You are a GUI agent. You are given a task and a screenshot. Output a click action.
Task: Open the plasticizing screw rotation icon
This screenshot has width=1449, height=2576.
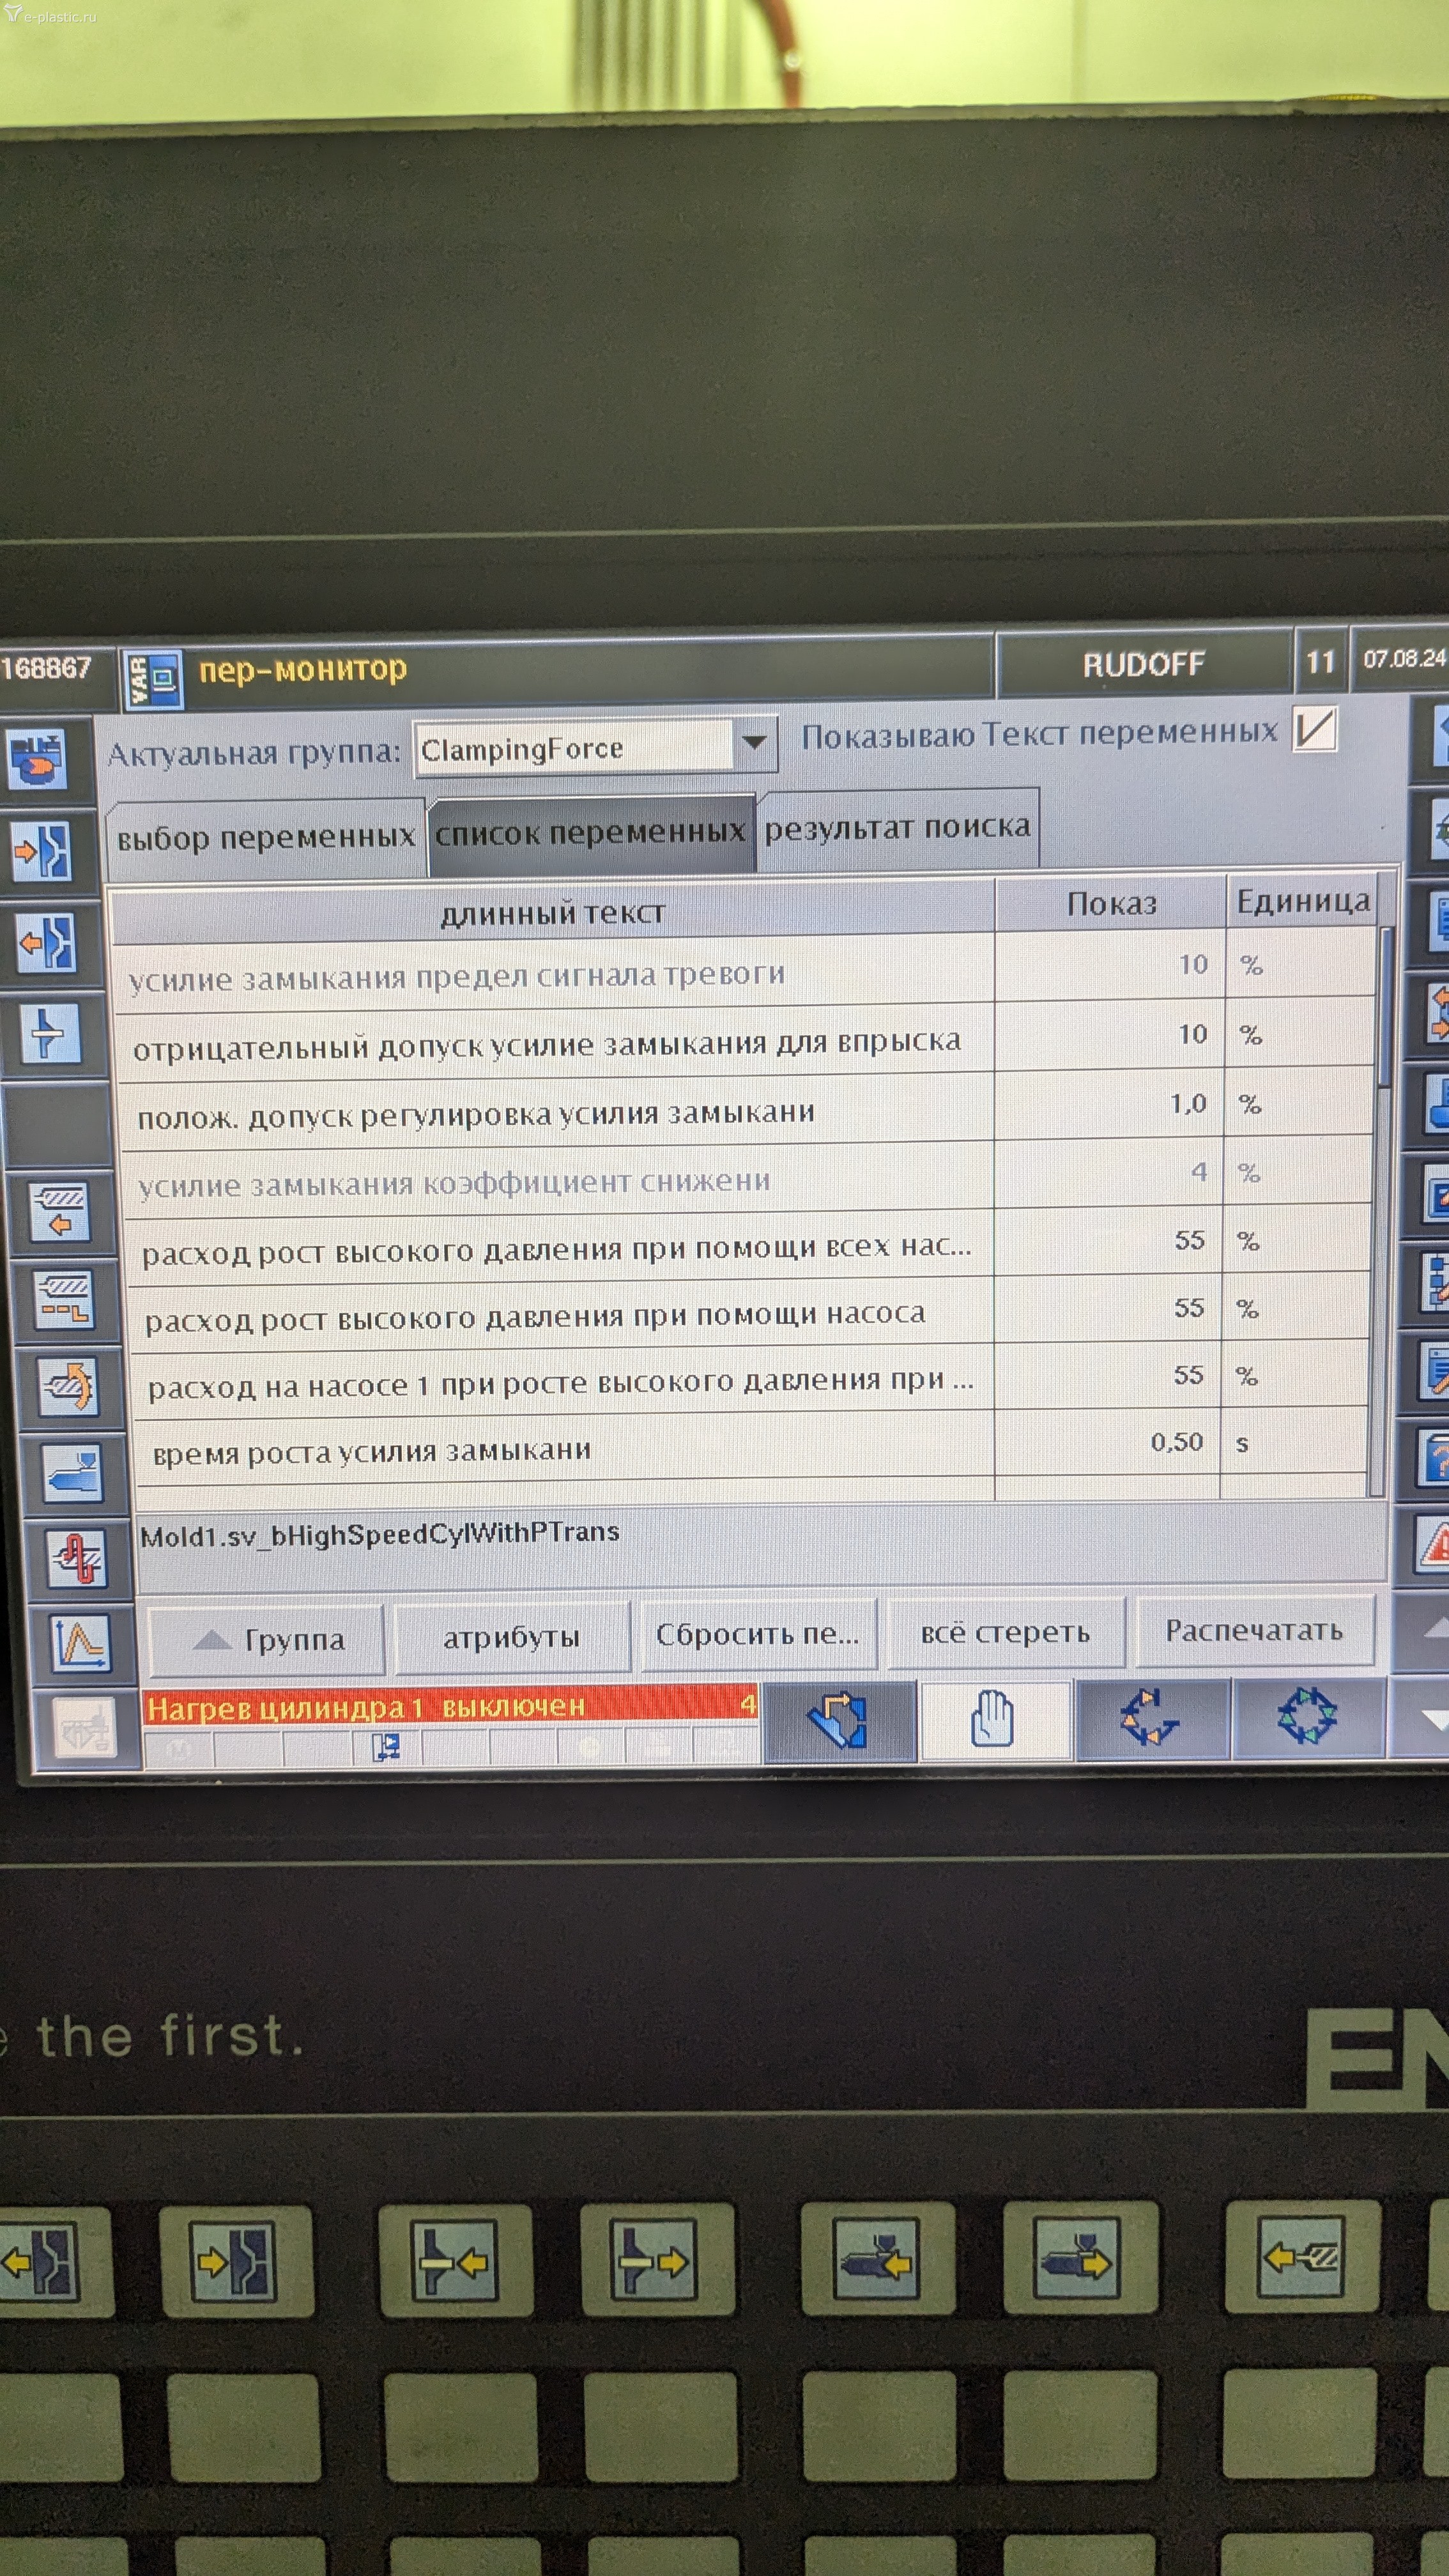click(68, 1386)
